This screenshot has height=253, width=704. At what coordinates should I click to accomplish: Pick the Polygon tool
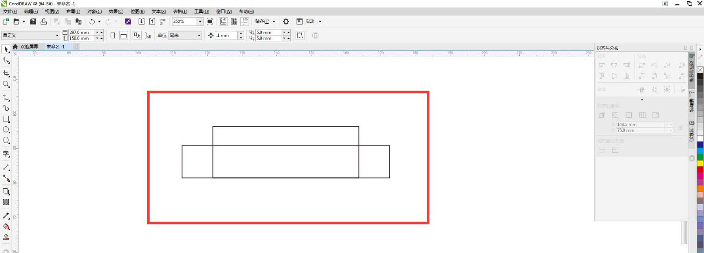click(x=6, y=140)
